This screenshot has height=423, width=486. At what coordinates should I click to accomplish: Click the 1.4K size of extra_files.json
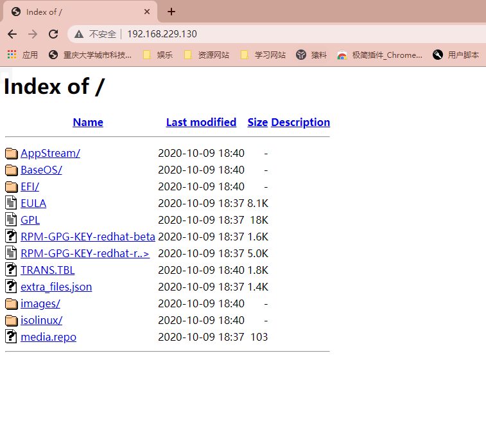click(257, 287)
